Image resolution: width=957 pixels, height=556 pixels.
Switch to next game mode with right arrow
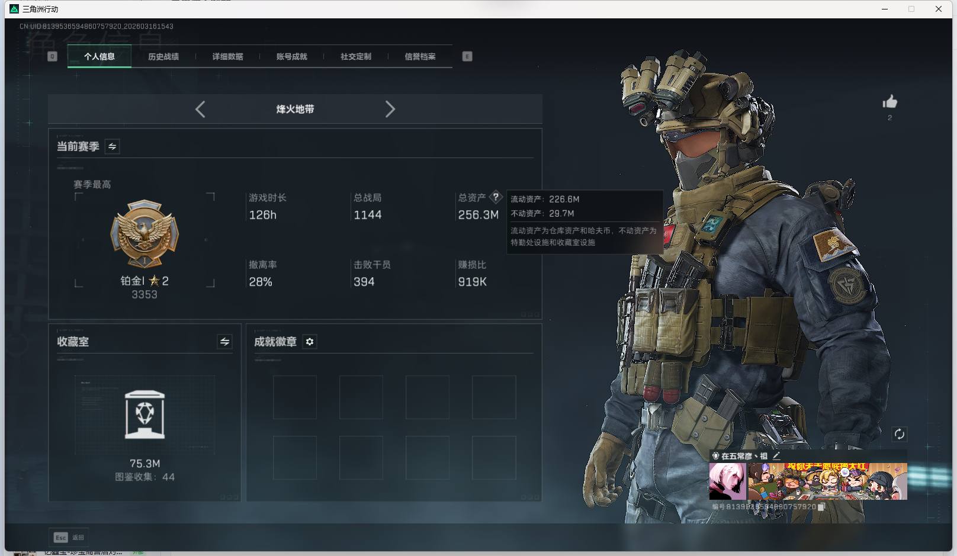tap(390, 109)
